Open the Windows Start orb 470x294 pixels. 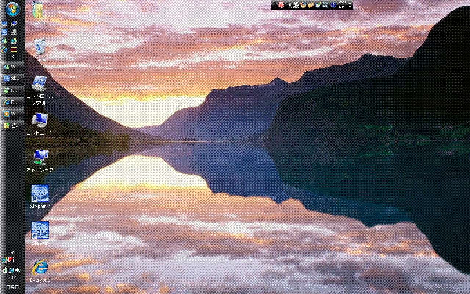coord(12,9)
